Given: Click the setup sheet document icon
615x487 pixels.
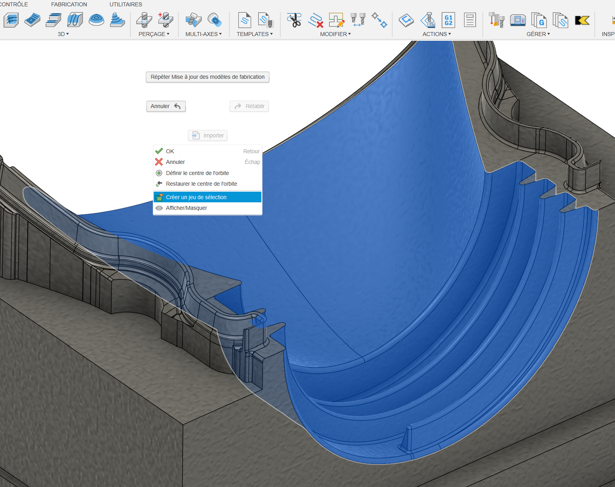Looking at the screenshot, I should [470, 20].
